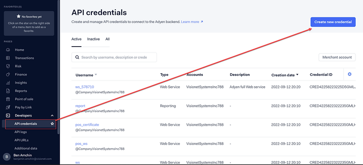Click the Insights bar chart icon
This screenshot has width=363, height=165.
click(x=8, y=82)
